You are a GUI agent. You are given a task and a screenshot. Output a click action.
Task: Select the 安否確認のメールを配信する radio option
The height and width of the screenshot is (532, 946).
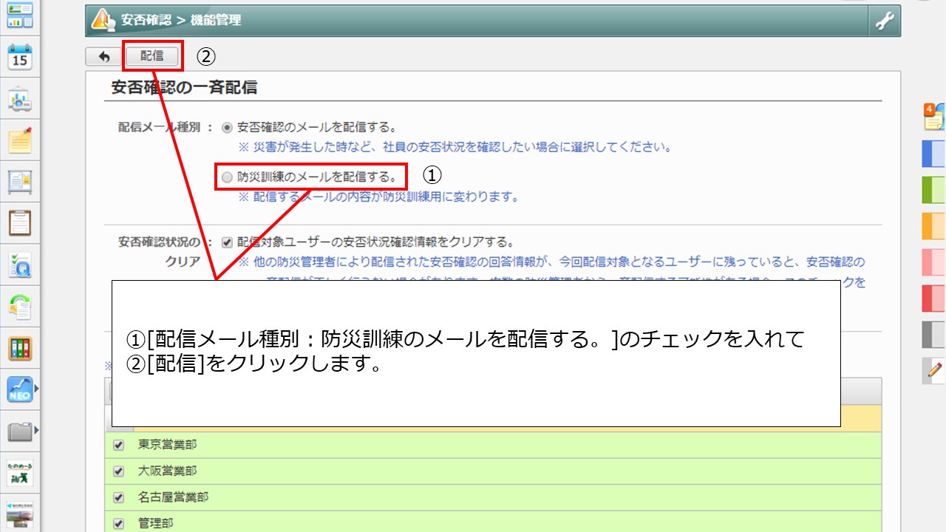(227, 127)
